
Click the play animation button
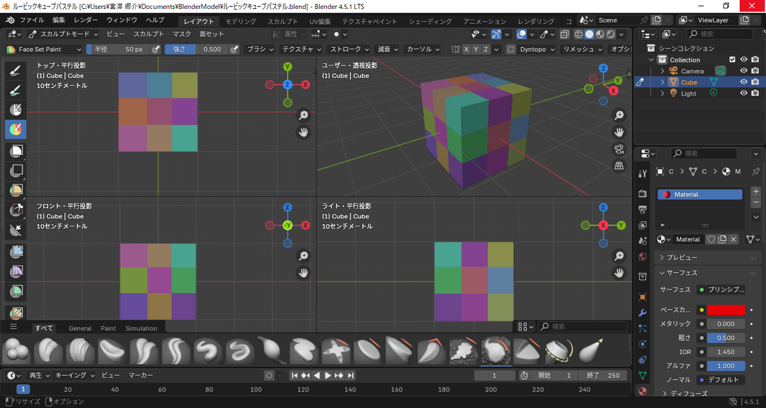pyautogui.click(x=328, y=375)
